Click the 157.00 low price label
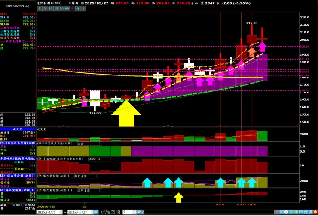 tap(95, 113)
